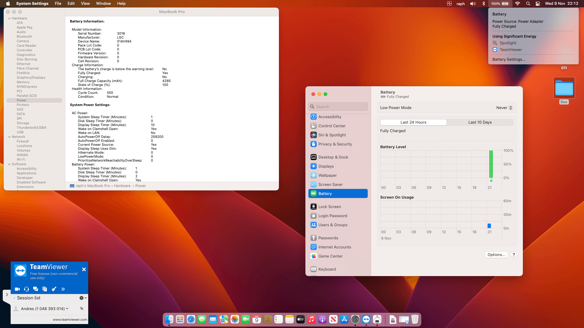Open the Edit menu
This screenshot has width=584, height=328.
point(71,4)
